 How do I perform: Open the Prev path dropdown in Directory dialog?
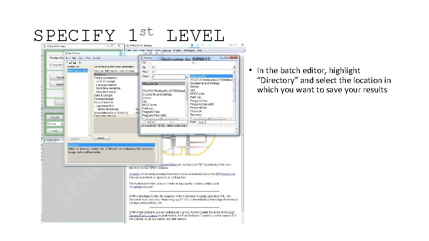pyautogui.click(x=234, y=72)
